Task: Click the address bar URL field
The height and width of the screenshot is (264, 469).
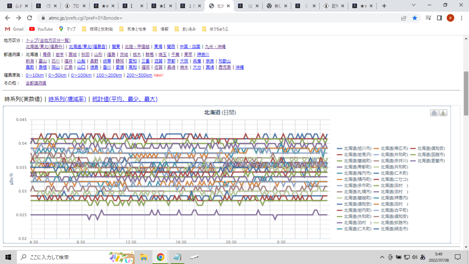Action: [219, 18]
